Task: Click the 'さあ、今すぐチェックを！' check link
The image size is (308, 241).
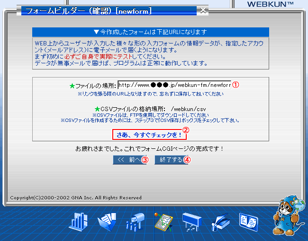Action: 149,135
